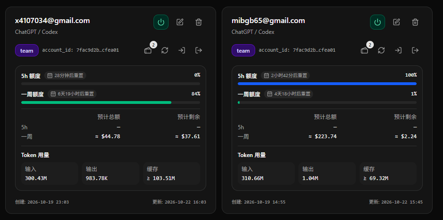Open wallet icon with badge on x4107034 card
The image size is (443, 220).
click(148, 50)
